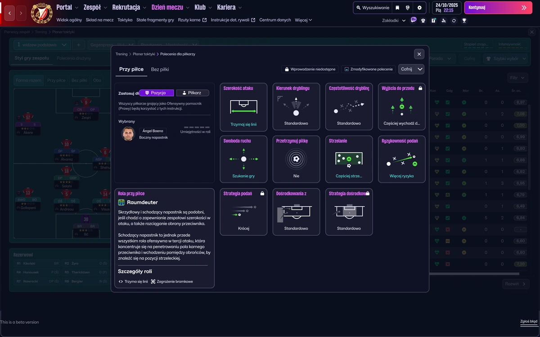Click the bookmark icon next to search

397,8
